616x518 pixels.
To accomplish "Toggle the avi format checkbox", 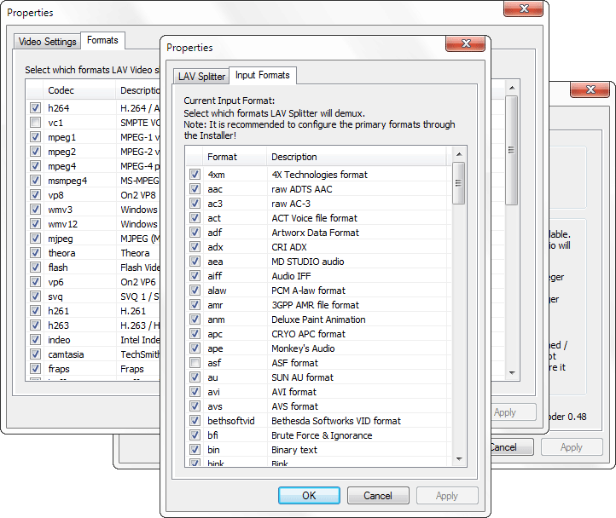I will point(195,392).
